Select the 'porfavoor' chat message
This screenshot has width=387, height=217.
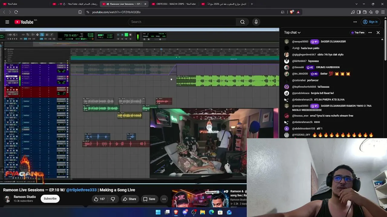(313, 80)
